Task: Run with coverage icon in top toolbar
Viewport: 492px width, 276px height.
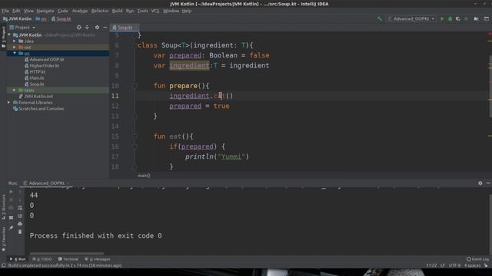Action: tap(458, 19)
